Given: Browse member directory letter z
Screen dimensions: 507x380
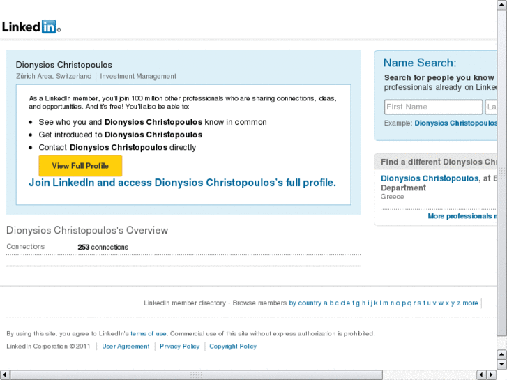Looking at the screenshot, I should [x=459, y=303].
